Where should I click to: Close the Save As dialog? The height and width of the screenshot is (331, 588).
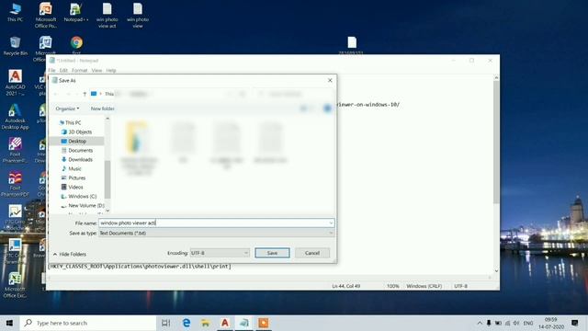330,80
